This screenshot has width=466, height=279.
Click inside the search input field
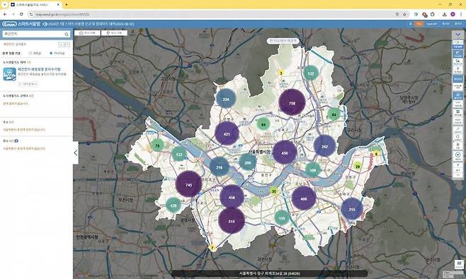(33, 34)
